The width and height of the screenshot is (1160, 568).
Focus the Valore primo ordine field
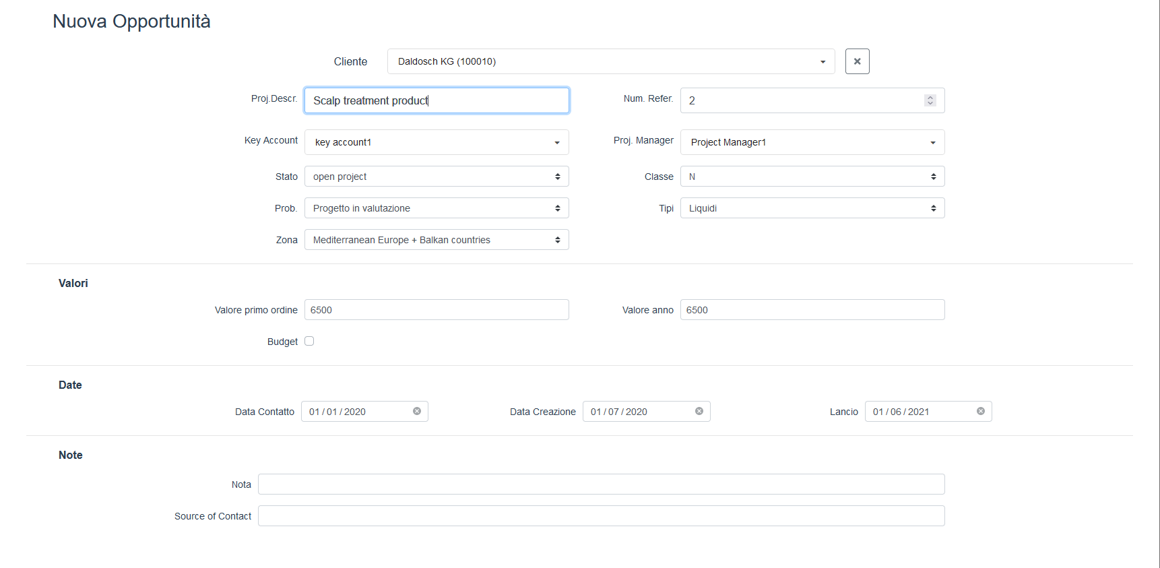[x=437, y=310]
